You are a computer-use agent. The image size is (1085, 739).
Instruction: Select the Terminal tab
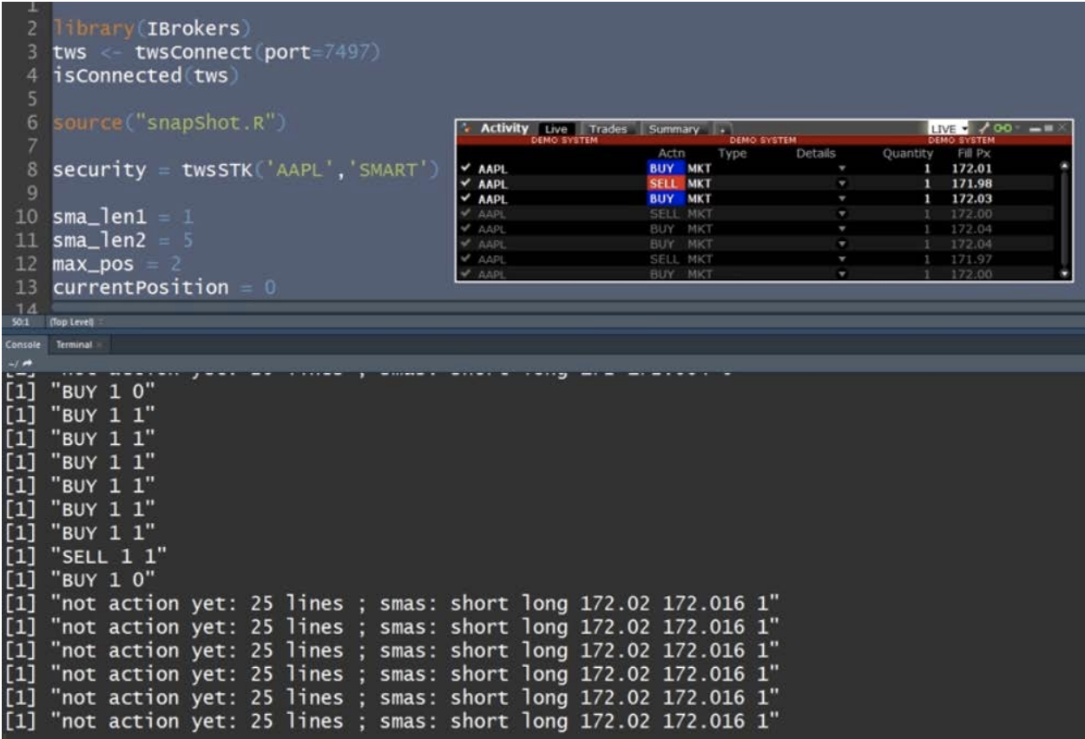74,344
